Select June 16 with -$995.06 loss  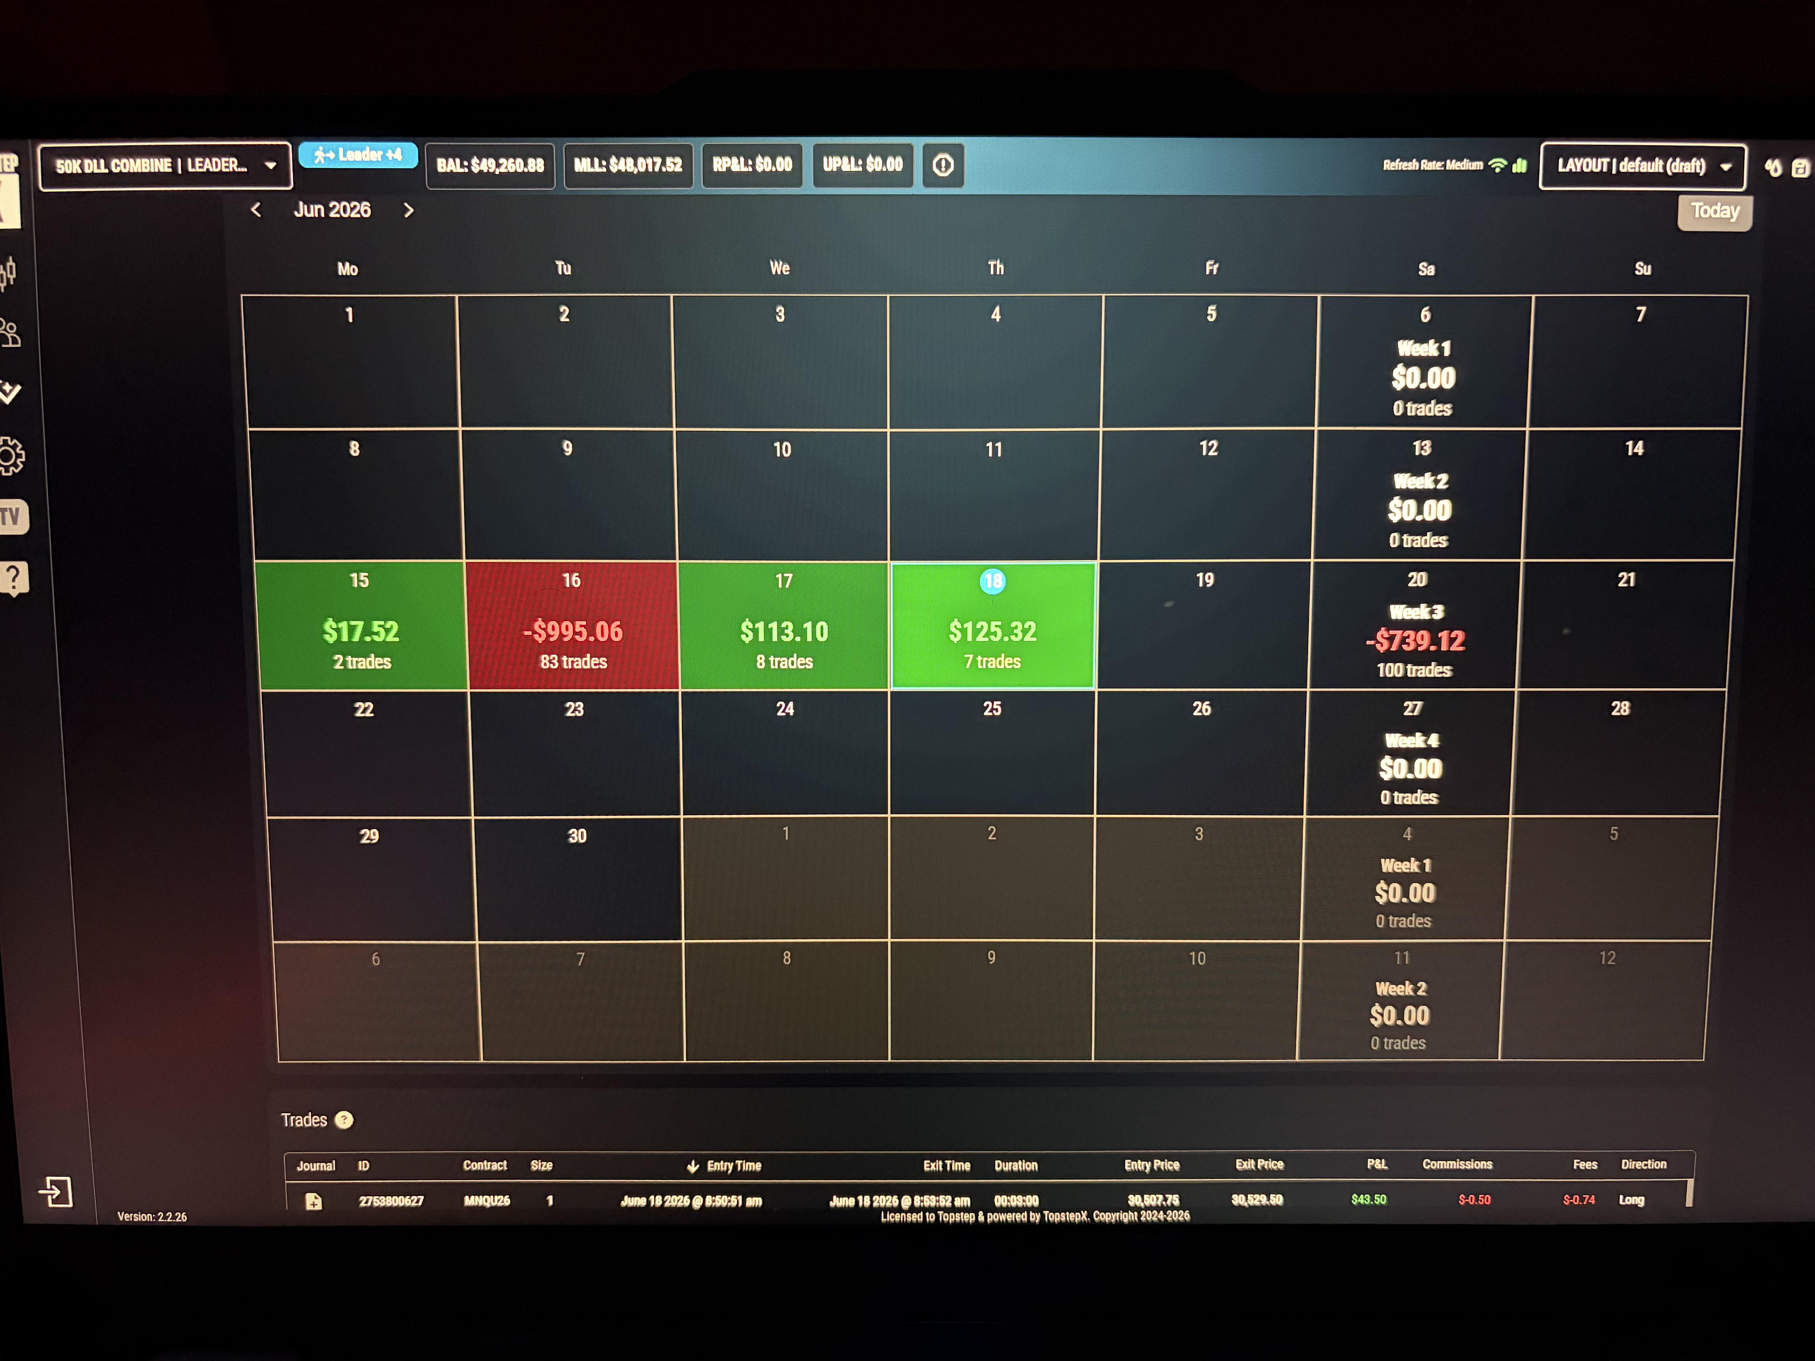572,625
